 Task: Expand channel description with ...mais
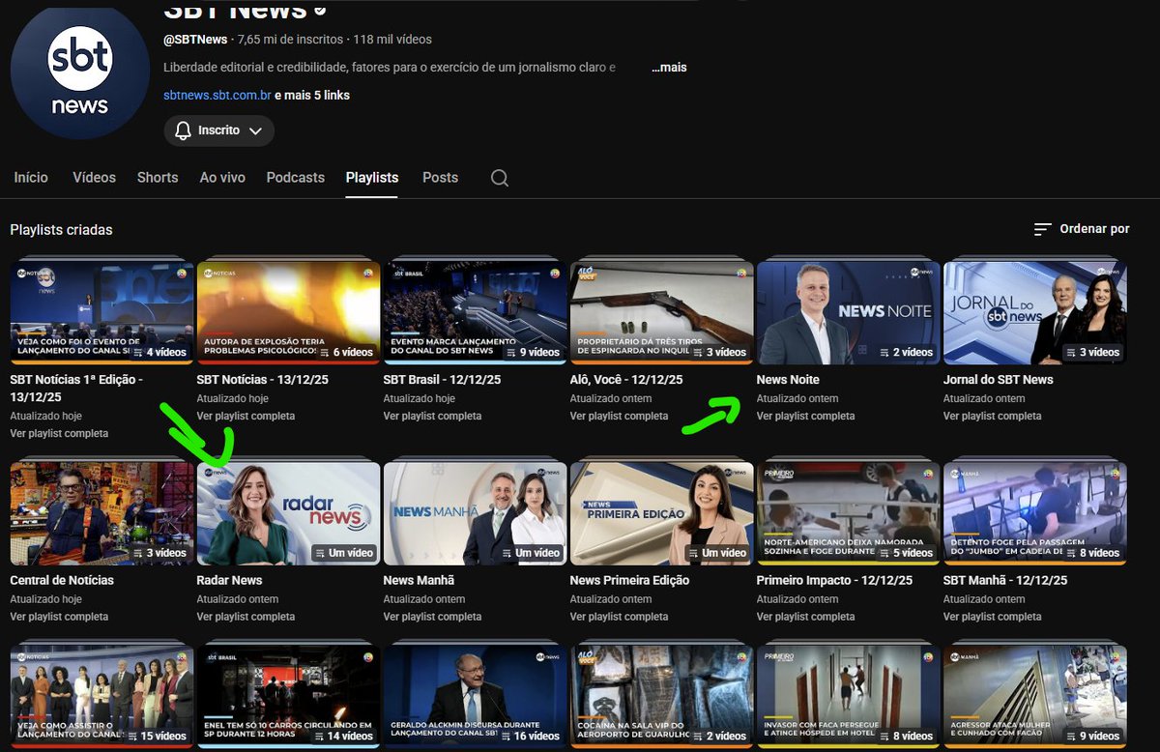[669, 68]
